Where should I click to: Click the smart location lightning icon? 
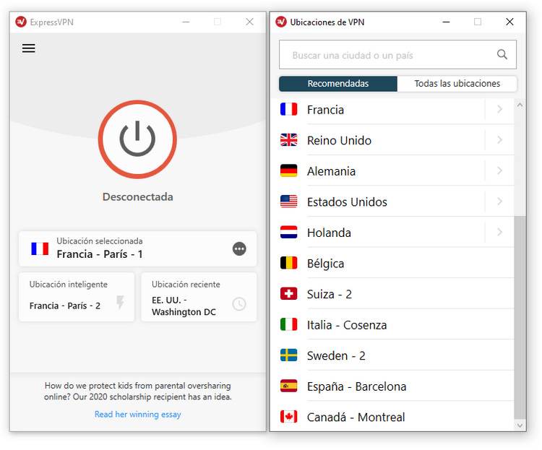coord(120,303)
